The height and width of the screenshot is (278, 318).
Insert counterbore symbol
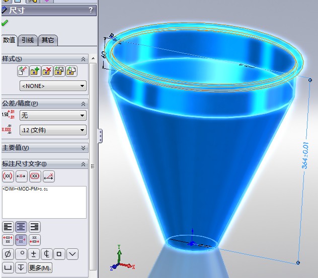8,267
